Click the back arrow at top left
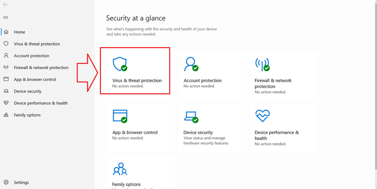This screenshot has width=377, height=189. 6,5
